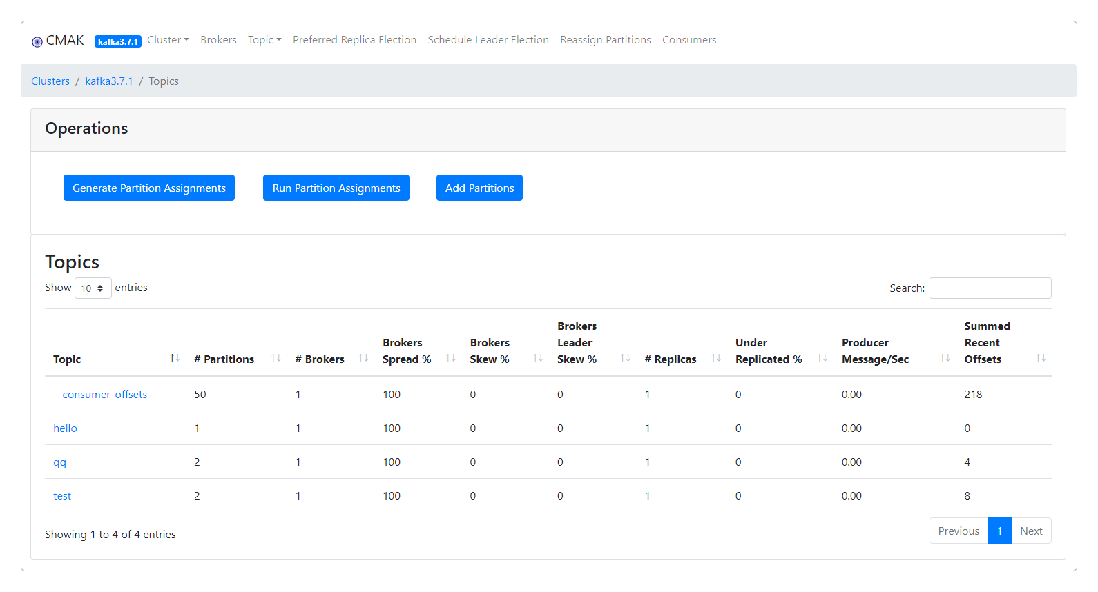
Task: Expand the Topic dropdown in navbar
Action: pyautogui.click(x=264, y=40)
